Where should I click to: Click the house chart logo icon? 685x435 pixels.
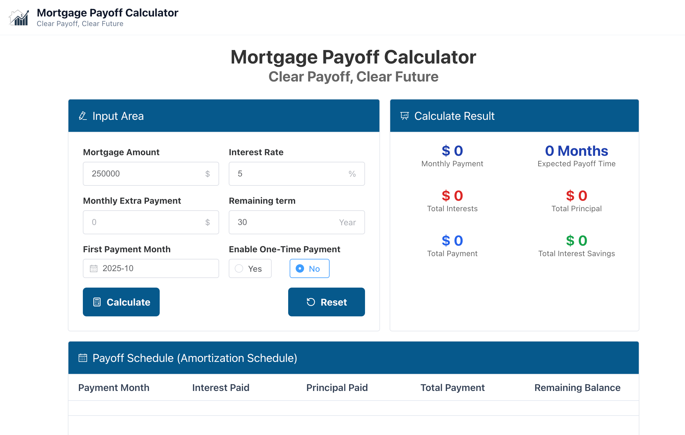(x=19, y=18)
